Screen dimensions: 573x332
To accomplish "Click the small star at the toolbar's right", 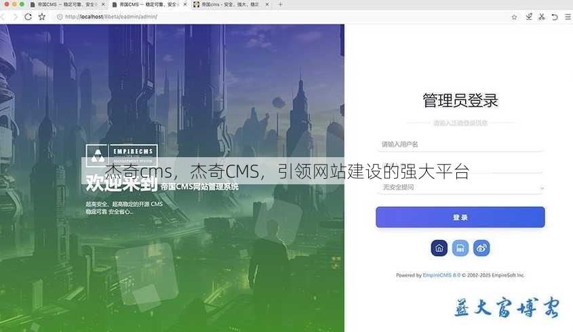I will [514, 17].
